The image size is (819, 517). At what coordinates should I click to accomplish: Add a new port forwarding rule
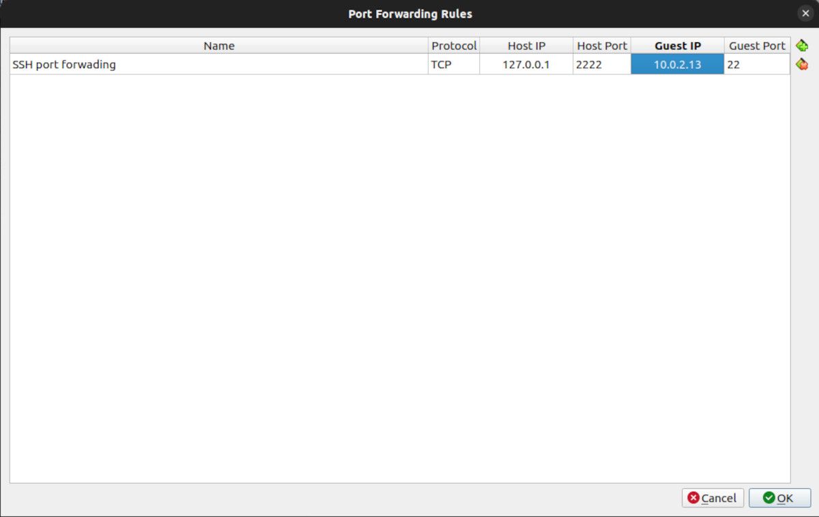click(802, 46)
